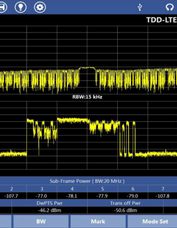Open the settings gear icon

point(40,7)
